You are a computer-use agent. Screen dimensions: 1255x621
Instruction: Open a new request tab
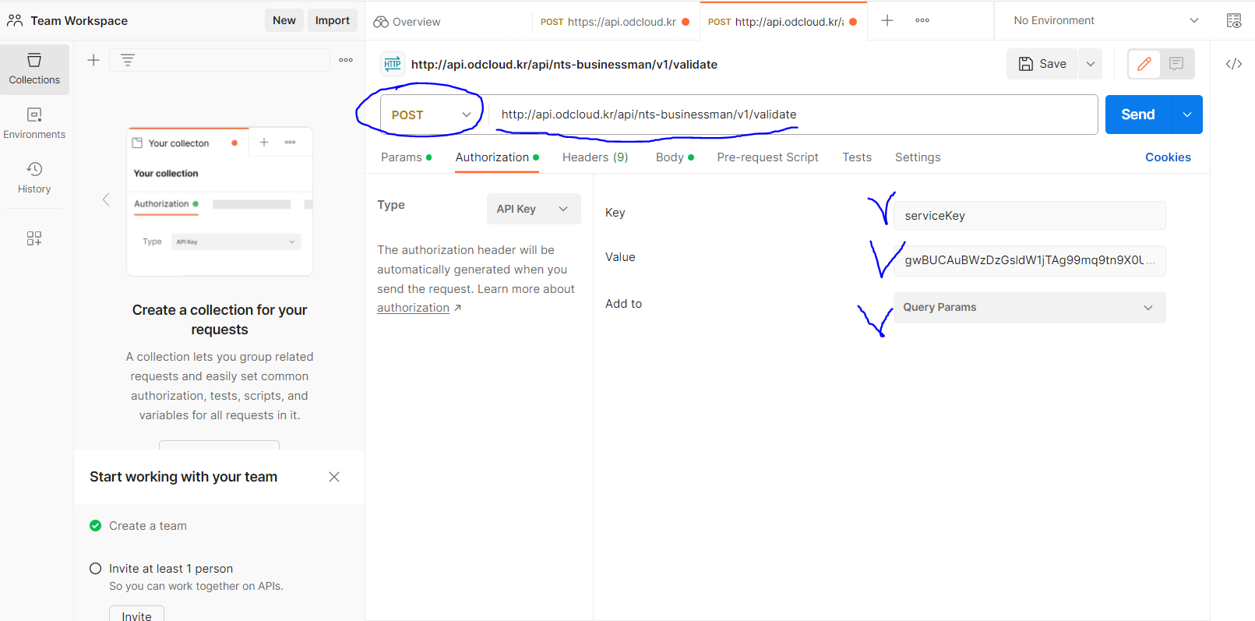[x=887, y=20]
